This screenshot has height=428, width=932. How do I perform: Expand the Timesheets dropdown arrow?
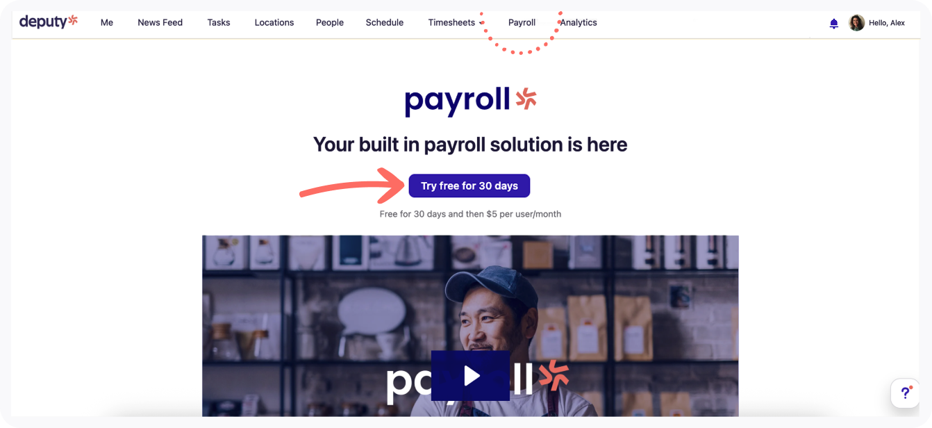point(481,23)
